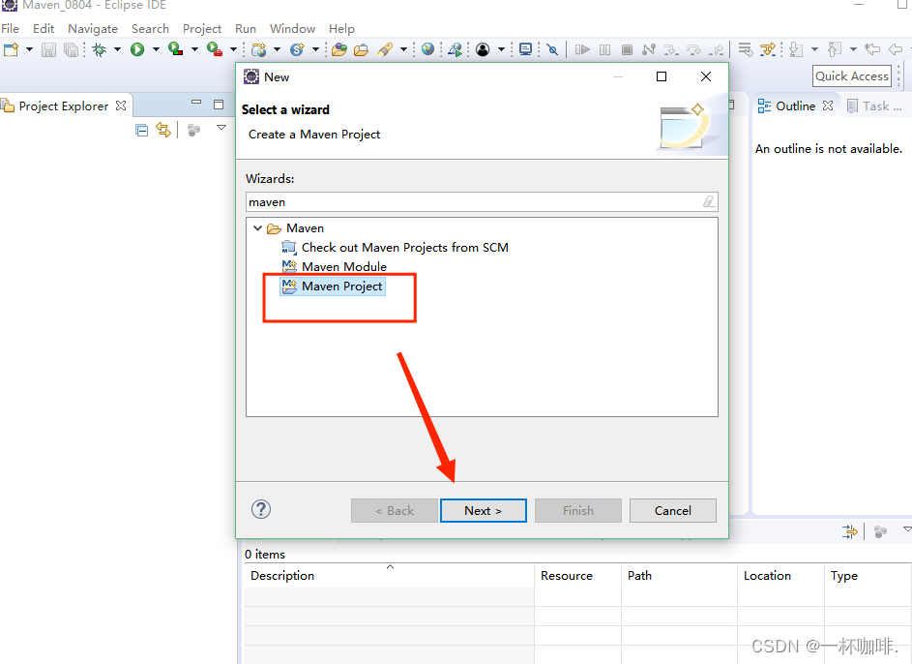Click the Step Over icon
This screenshot has width=912, height=664.
pyautogui.click(x=693, y=49)
